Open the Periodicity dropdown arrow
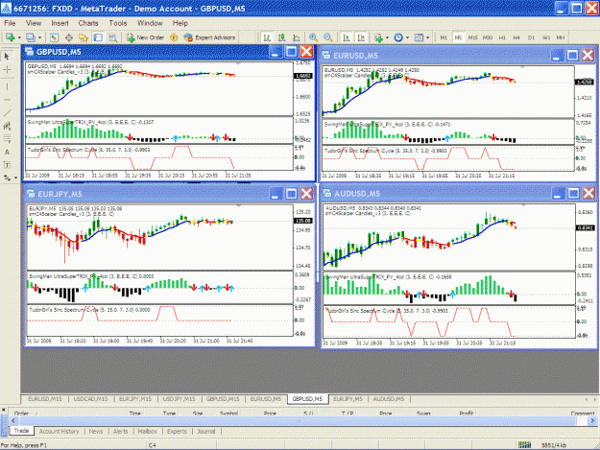This screenshot has height=450, width=600. (x=408, y=37)
